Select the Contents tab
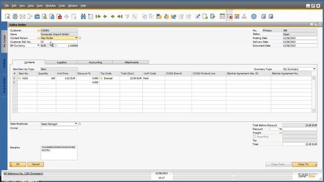 (29, 62)
